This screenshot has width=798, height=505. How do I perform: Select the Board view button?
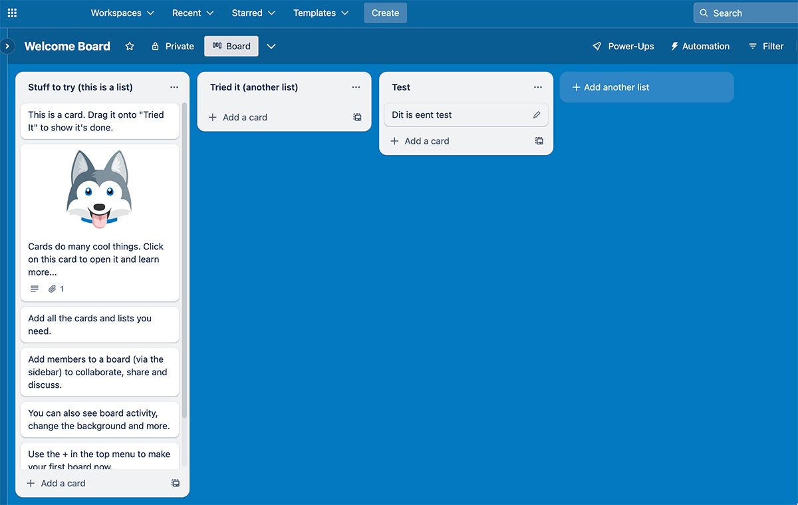coord(231,46)
